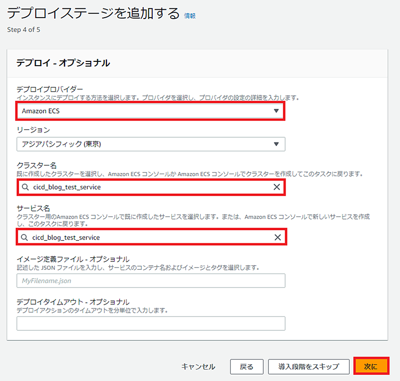This screenshot has width=400, height=381.
Task: Open the 情報 link beside the title
Action: click(x=190, y=16)
